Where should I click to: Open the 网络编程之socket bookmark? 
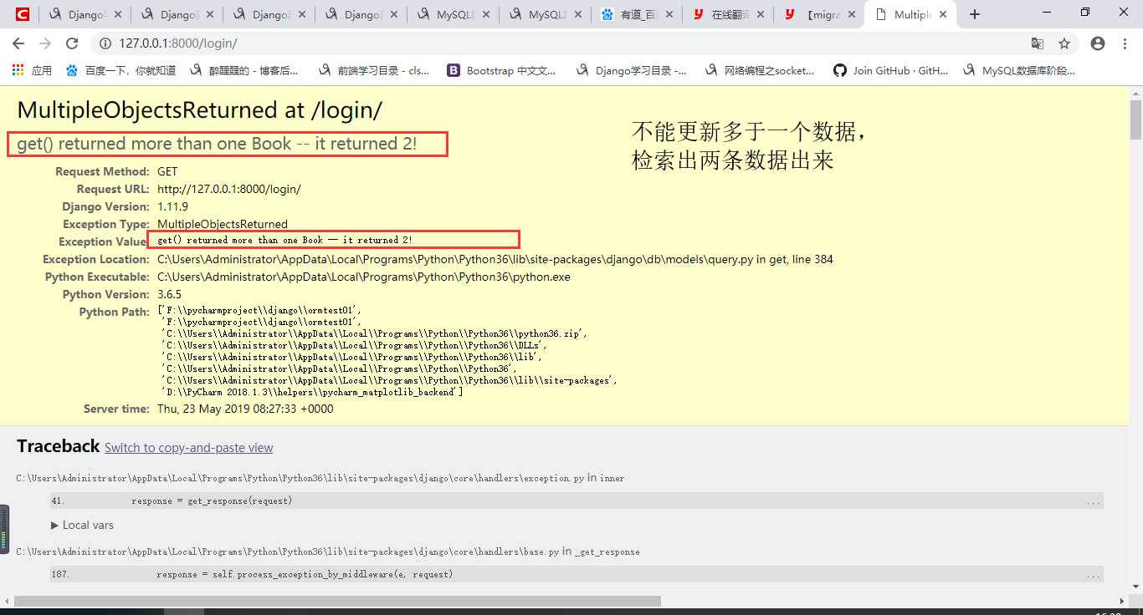point(760,71)
